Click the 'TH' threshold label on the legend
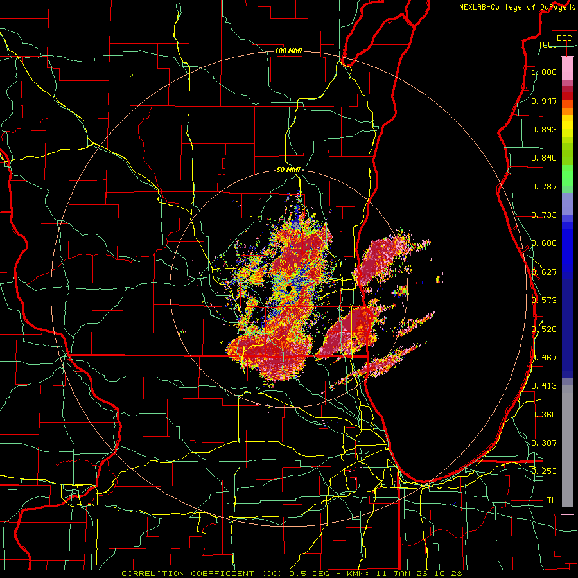This screenshot has height=578, width=578. [x=552, y=500]
